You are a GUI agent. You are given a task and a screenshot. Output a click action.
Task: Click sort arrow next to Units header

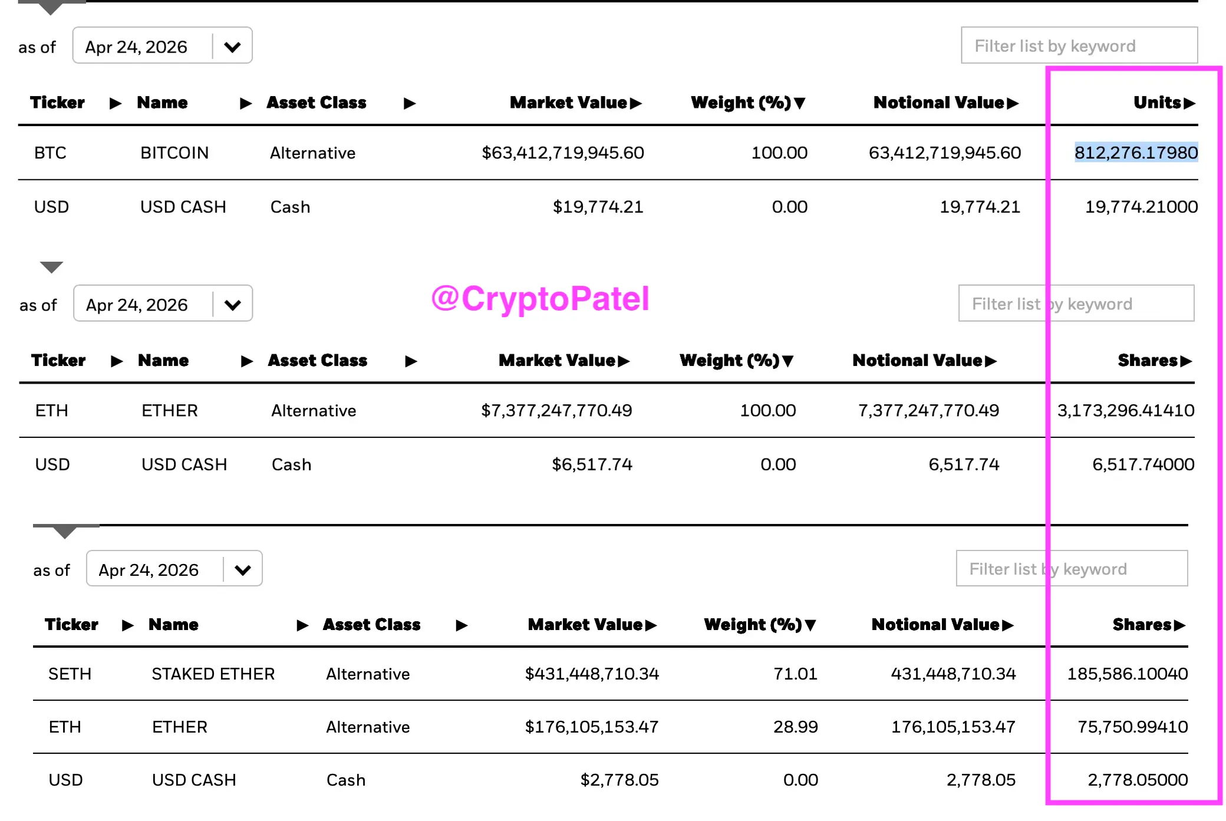1189,104
